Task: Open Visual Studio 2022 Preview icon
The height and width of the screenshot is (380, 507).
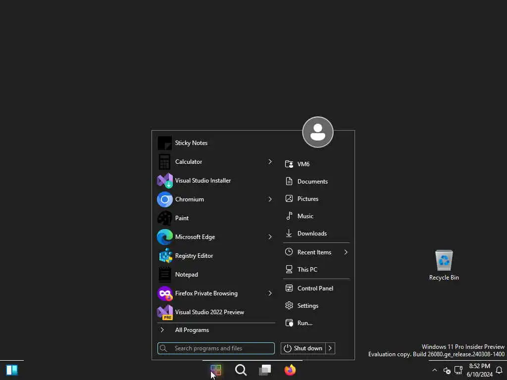Action: tap(164, 312)
